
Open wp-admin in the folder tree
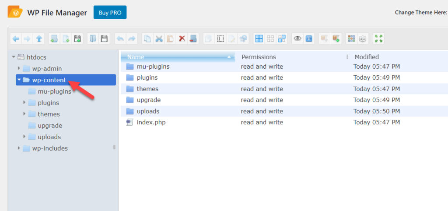47,69
